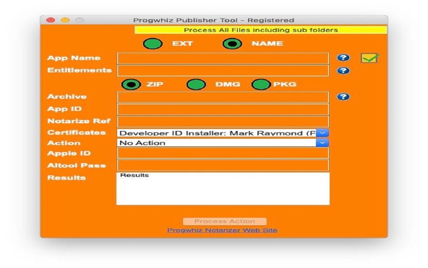The image size is (428, 268).
Task: Click the help icon beside Archive
Action: (x=343, y=96)
